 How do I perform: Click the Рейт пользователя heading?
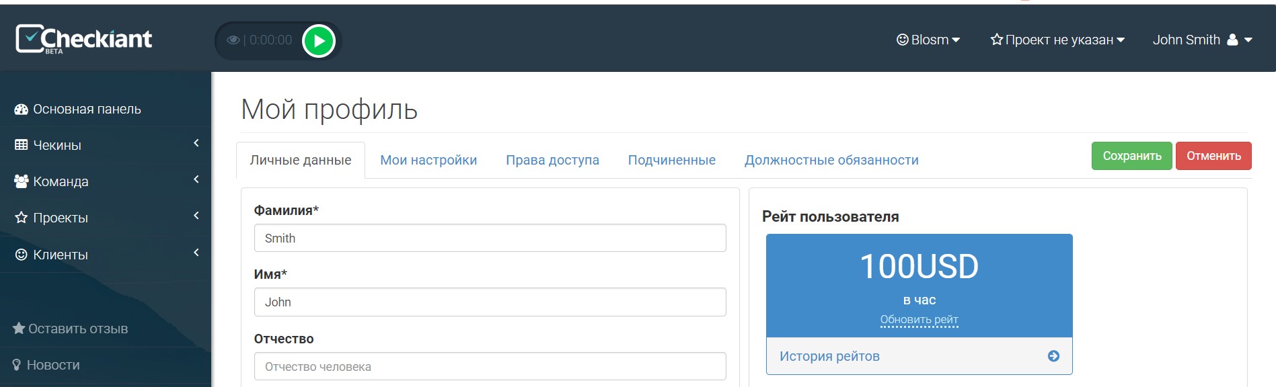tap(830, 216)
